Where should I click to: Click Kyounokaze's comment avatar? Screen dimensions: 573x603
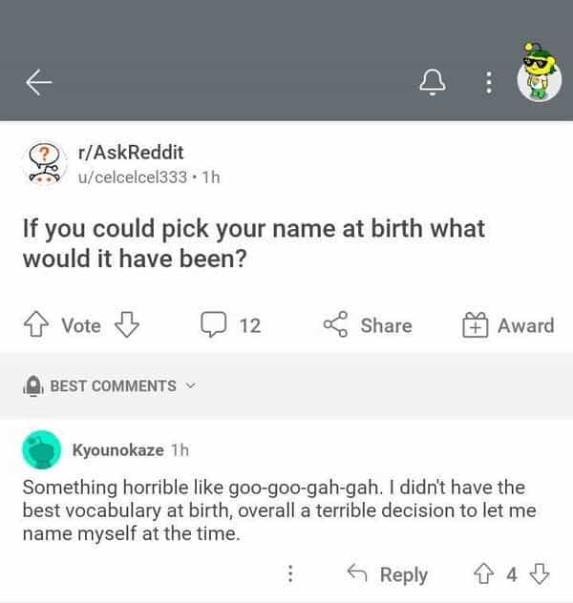click(x=42, y=449)
